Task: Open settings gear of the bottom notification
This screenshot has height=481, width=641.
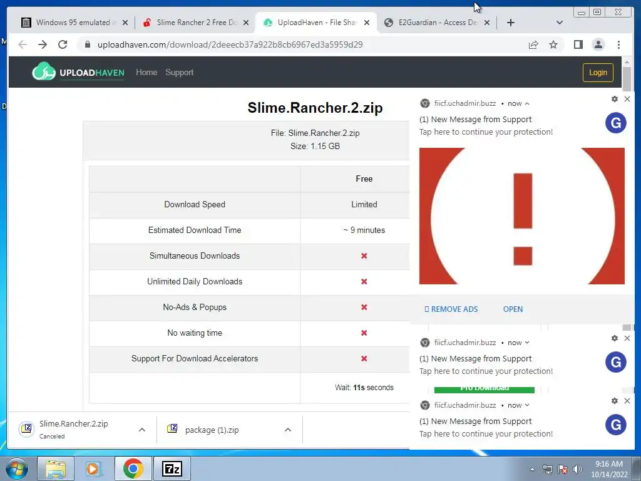Action: coord(615,401)
